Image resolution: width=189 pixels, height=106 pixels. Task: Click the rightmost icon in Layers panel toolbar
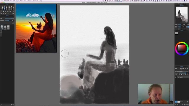188,69
